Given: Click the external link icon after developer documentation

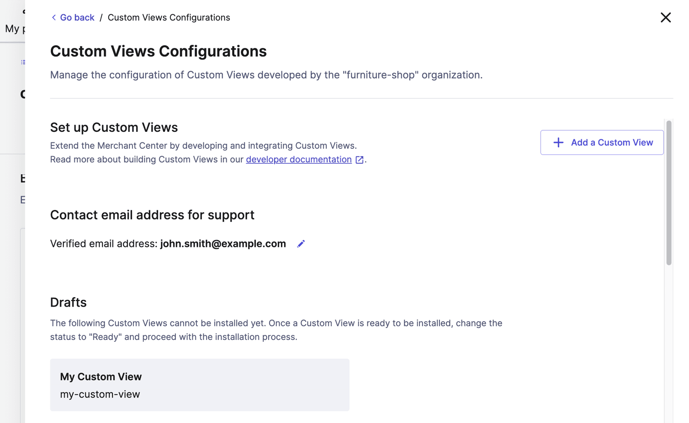Looking at the screenshot, I should pyautogui.click(x=360, y=160).
